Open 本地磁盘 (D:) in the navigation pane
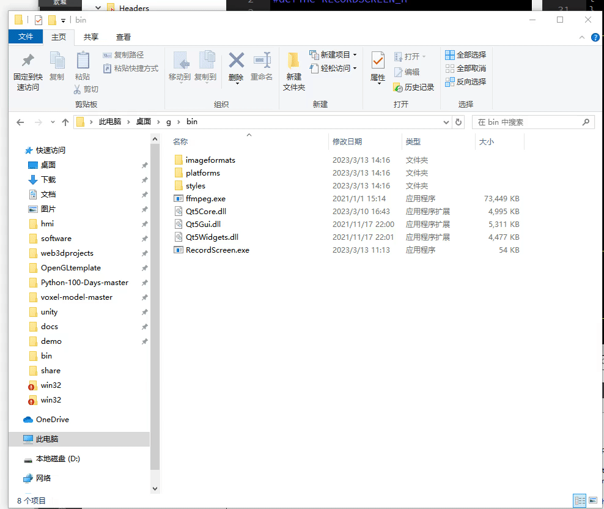Viewport: 604px width, 509px height. [x=58, y=459]
